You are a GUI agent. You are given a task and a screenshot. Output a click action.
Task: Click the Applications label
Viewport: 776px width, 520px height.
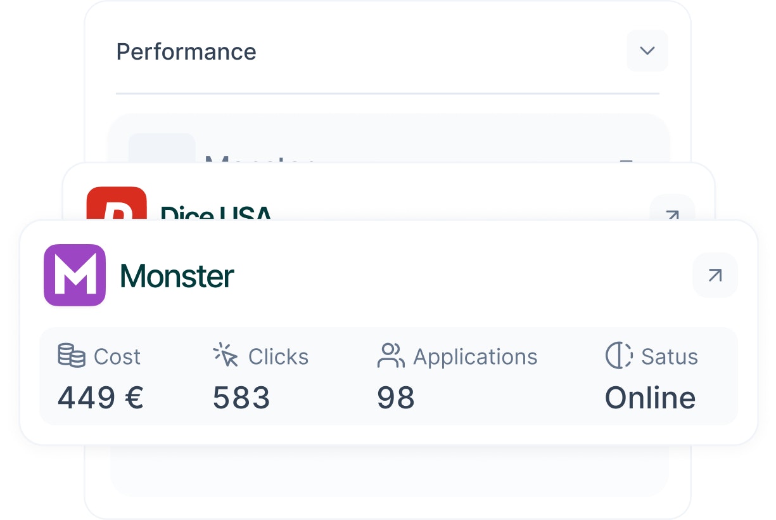[475, 357]
